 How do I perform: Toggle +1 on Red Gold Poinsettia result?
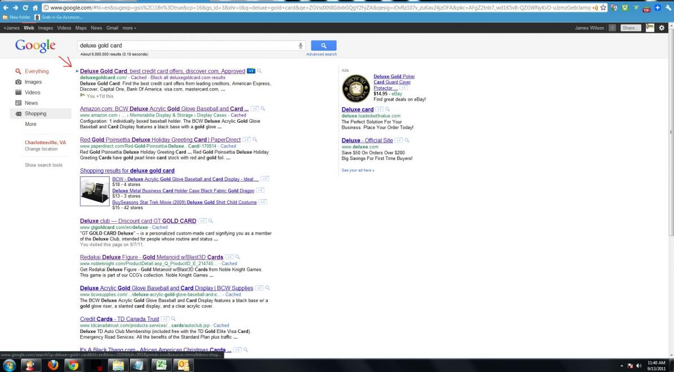click(246, 140)
